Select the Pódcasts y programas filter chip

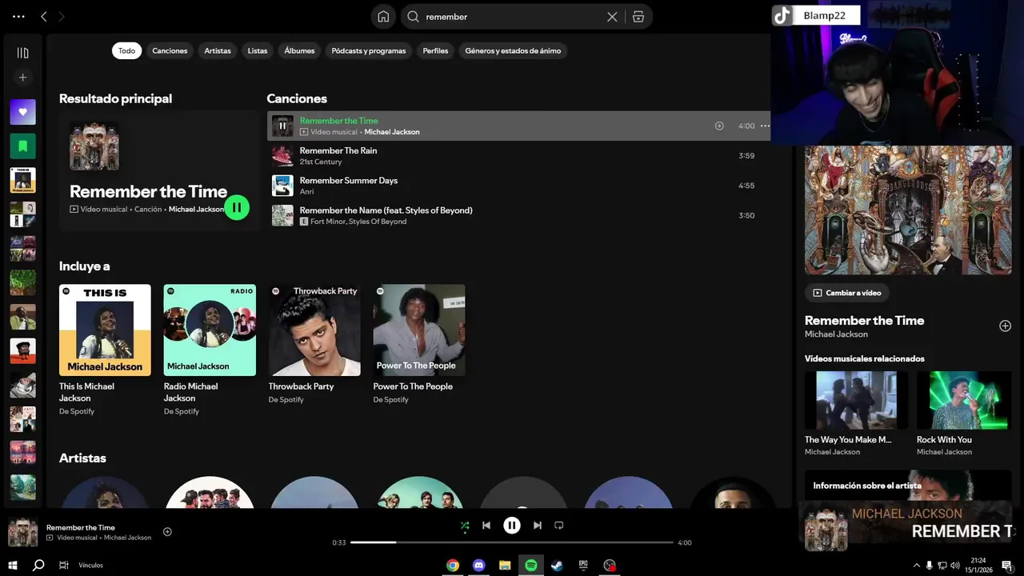(369, 50)
